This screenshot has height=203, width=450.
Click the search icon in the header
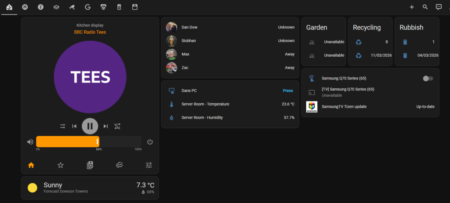tap(425, 7)
